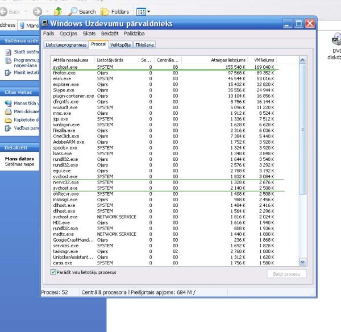Select the taskmgr.exe process row
The height and width of the screenshot is (332, 341).
(164, 251)
